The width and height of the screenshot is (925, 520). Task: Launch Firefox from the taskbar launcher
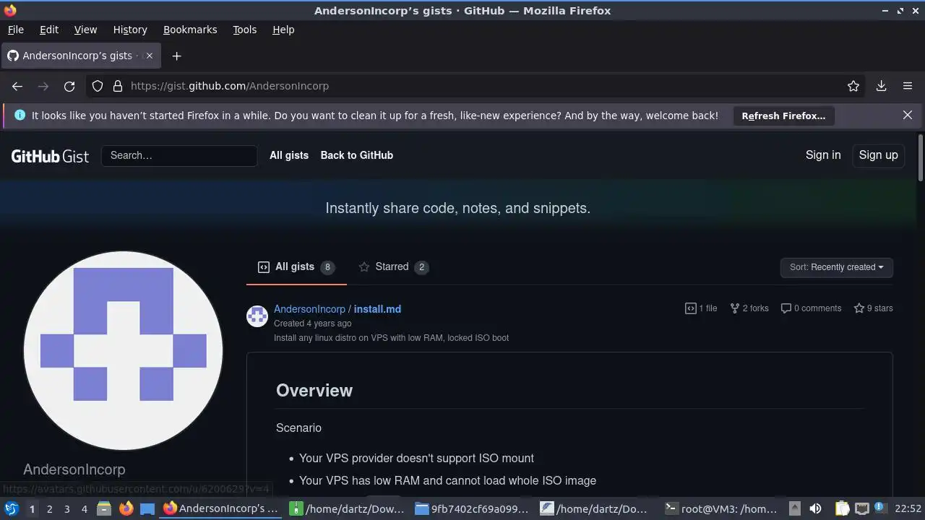(126, 509)
